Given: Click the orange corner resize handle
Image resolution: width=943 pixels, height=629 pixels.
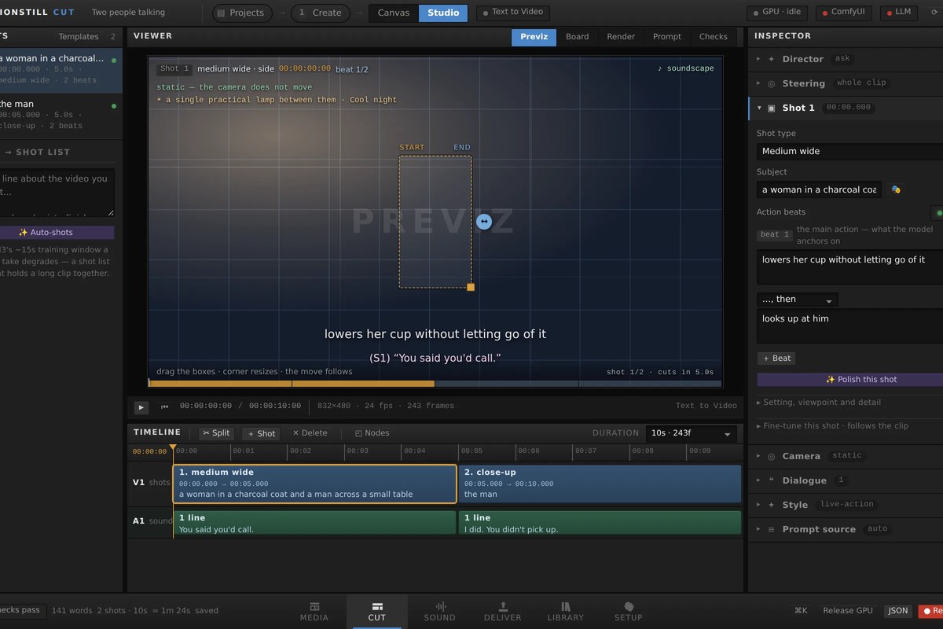Looking at the screenshot, I should tap(471, 287).
